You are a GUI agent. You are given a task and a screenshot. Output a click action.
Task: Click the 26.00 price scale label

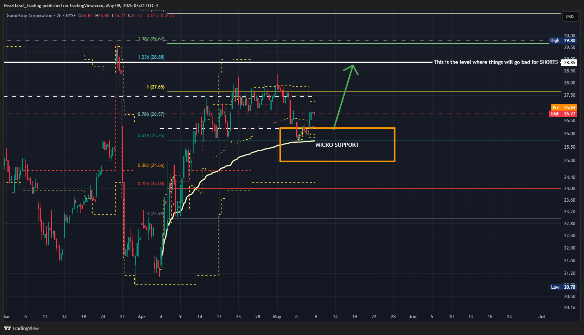[570, 134]
